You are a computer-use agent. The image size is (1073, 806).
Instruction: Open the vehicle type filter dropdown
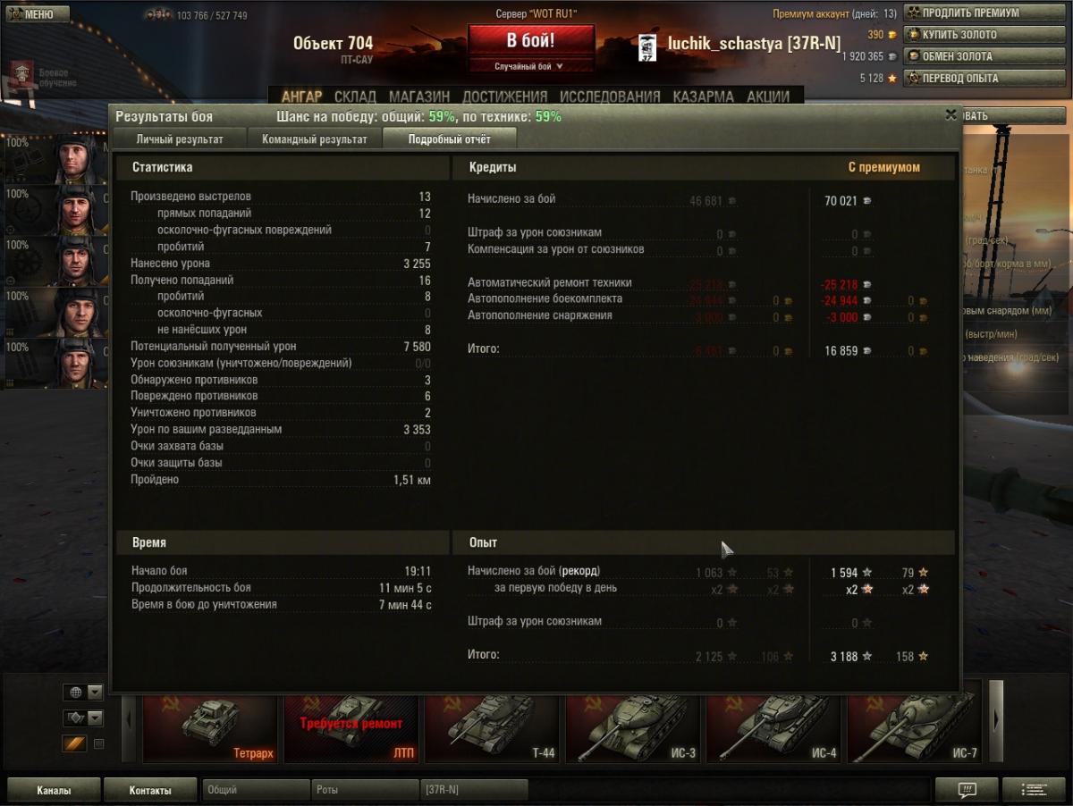(x=82, y=718)
